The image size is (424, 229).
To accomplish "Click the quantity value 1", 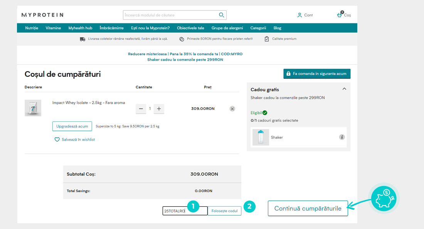I will (x=150, y=109).
